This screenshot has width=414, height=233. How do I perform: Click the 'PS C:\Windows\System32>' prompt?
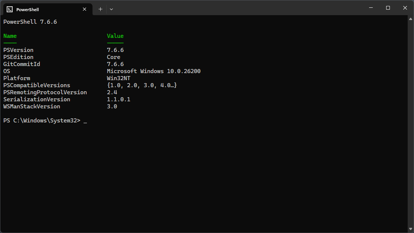click(42, 121)
